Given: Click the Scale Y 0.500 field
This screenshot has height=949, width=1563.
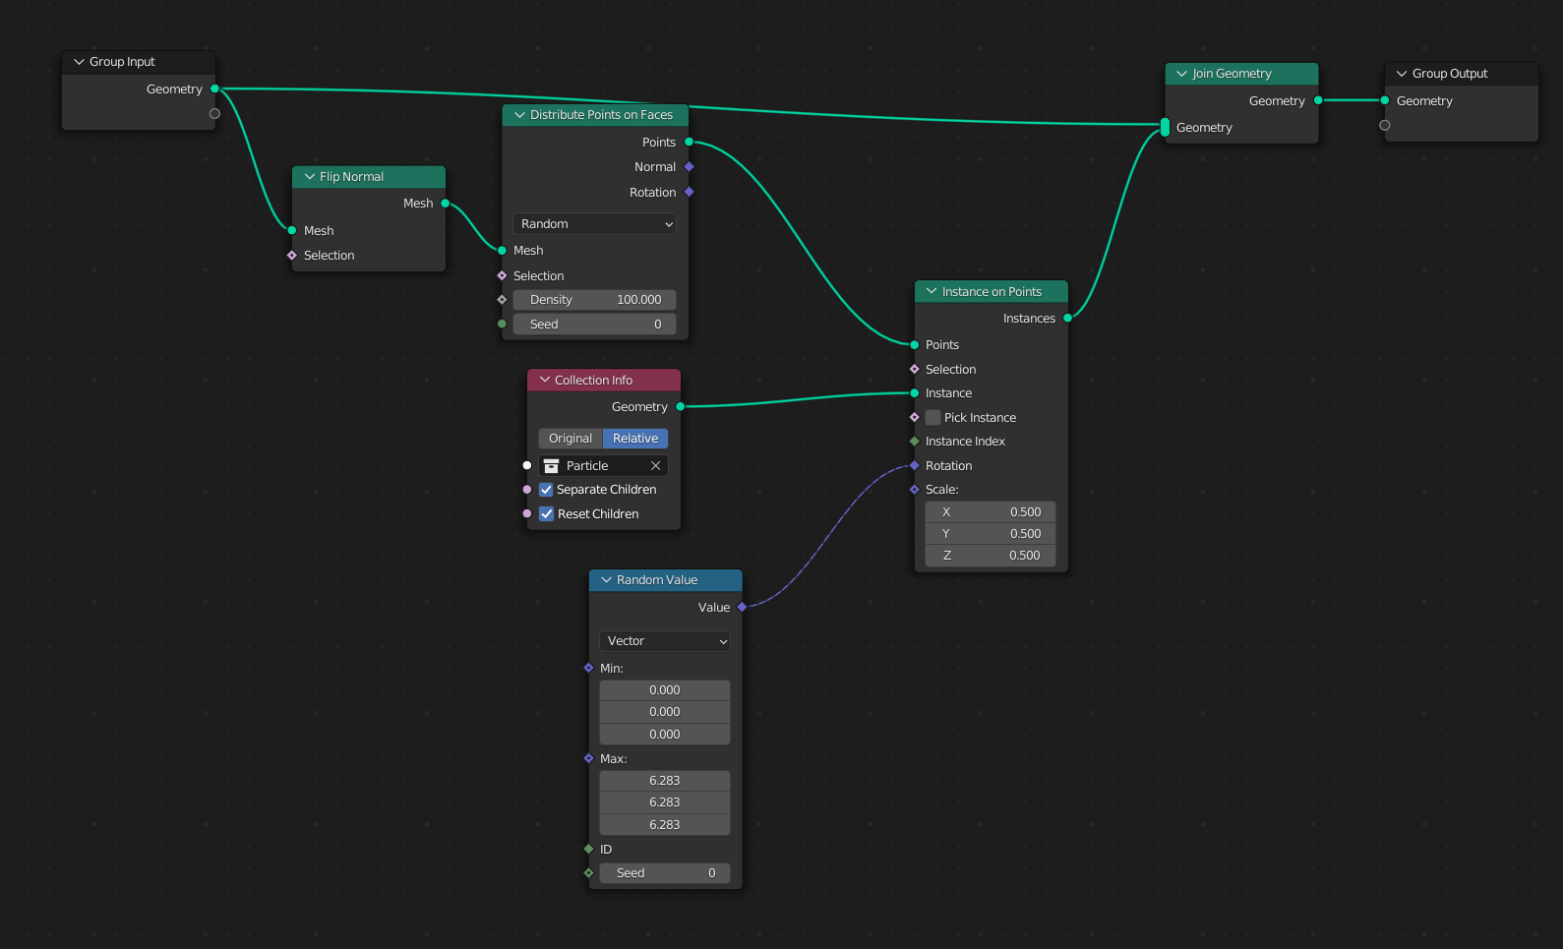Looking at the screenshot, I should pyautogui.click(x=991, y=534).
